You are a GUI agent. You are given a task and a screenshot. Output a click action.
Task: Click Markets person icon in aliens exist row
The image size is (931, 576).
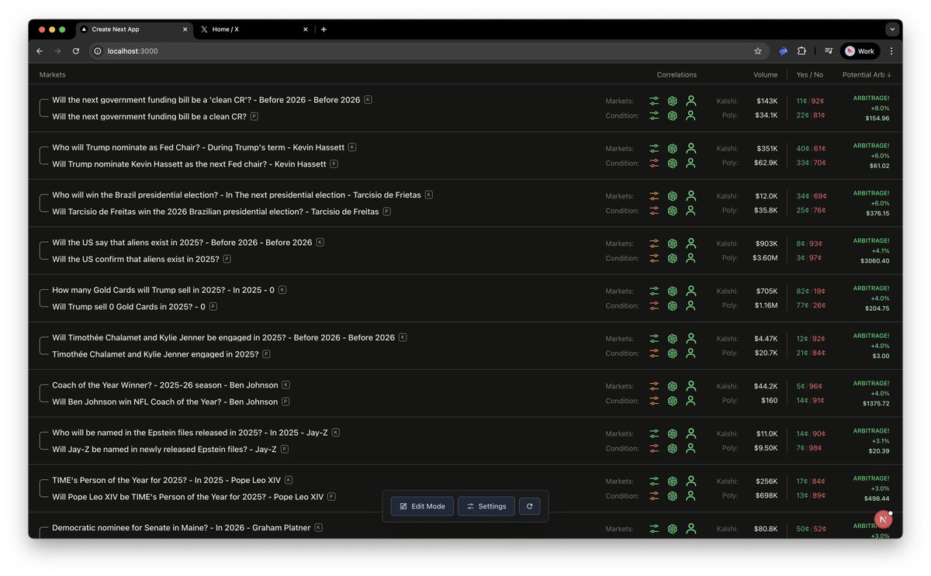(691, 243)
